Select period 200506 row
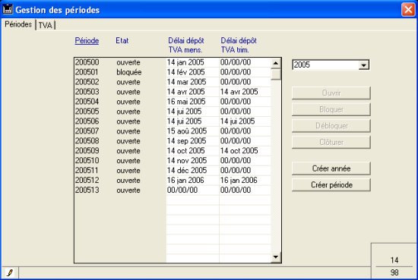This screenshot has width=418, height=280. click(x=173, y=121)
